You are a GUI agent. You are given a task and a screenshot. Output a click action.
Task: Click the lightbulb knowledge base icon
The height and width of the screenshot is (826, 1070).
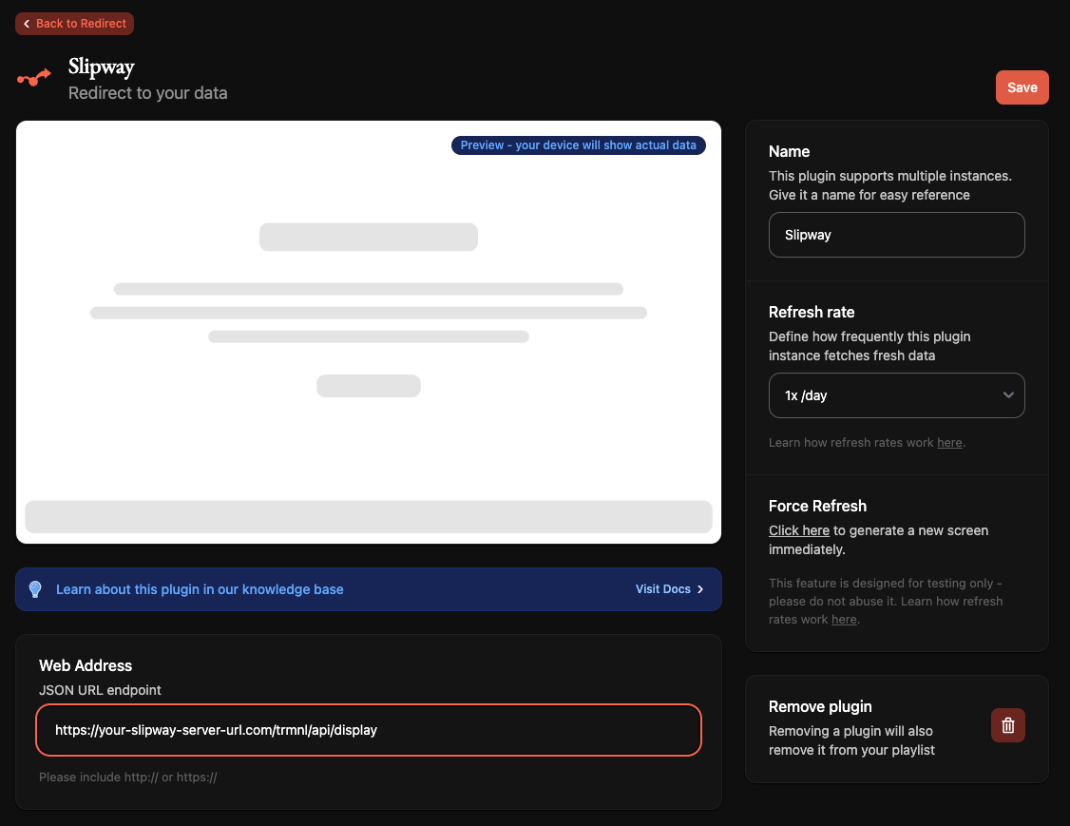click(35, 589)
